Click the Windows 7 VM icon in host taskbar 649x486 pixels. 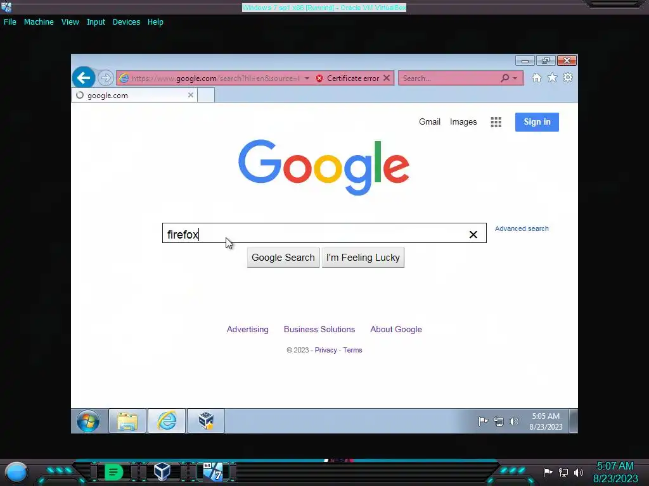click(213, 471)
